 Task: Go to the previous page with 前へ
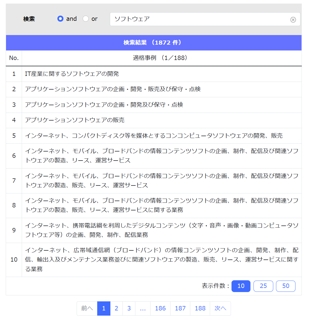click(87, 308)
